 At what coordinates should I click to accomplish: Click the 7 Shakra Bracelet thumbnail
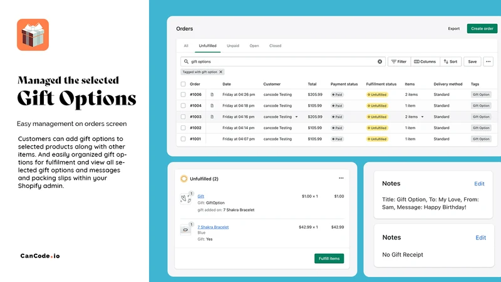click(x=185, y=229)
